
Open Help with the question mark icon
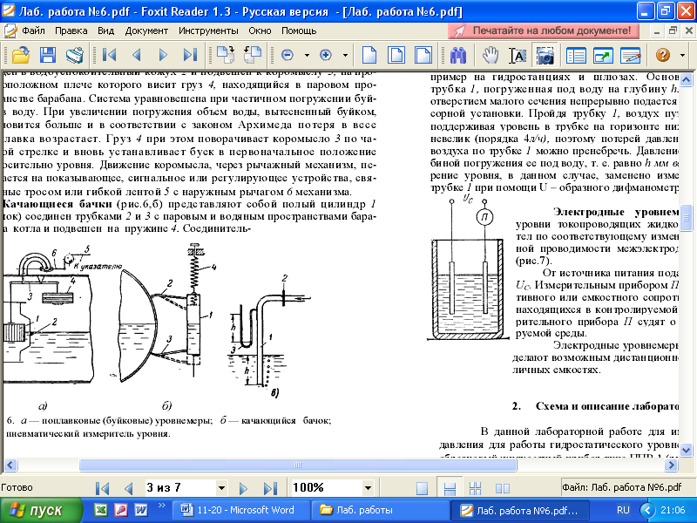pos(663,55)
